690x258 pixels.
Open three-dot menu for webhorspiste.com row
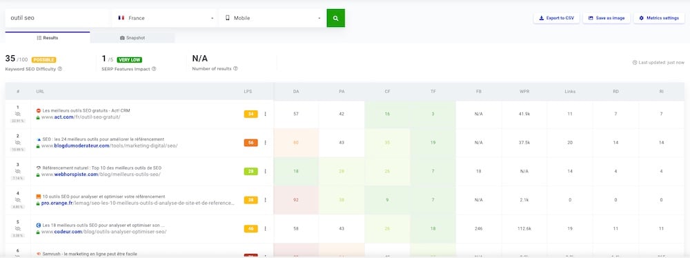point(266,171)
